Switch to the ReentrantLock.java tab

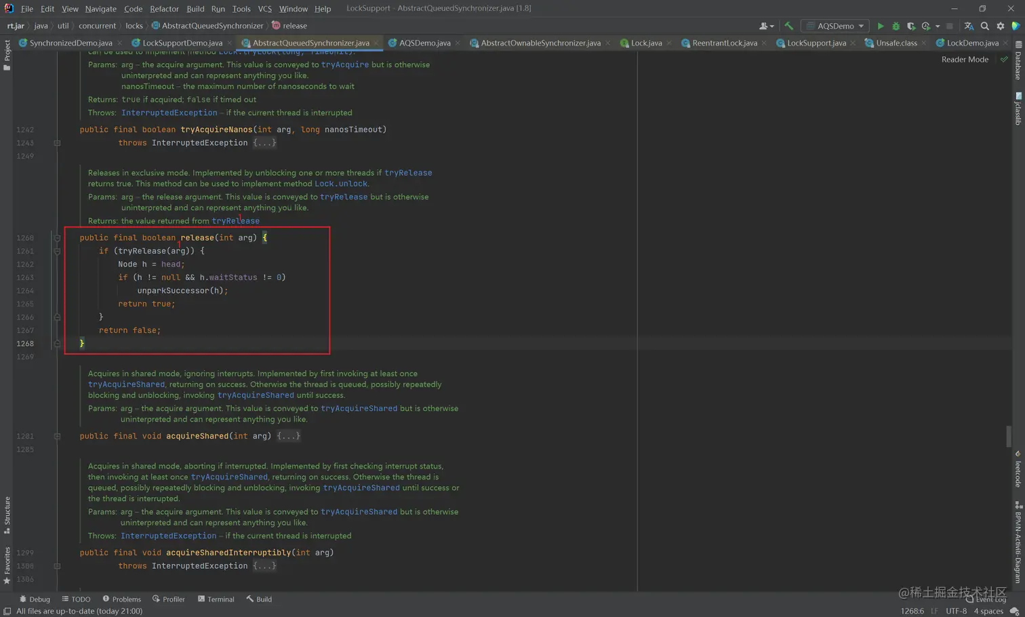(724, 43)
